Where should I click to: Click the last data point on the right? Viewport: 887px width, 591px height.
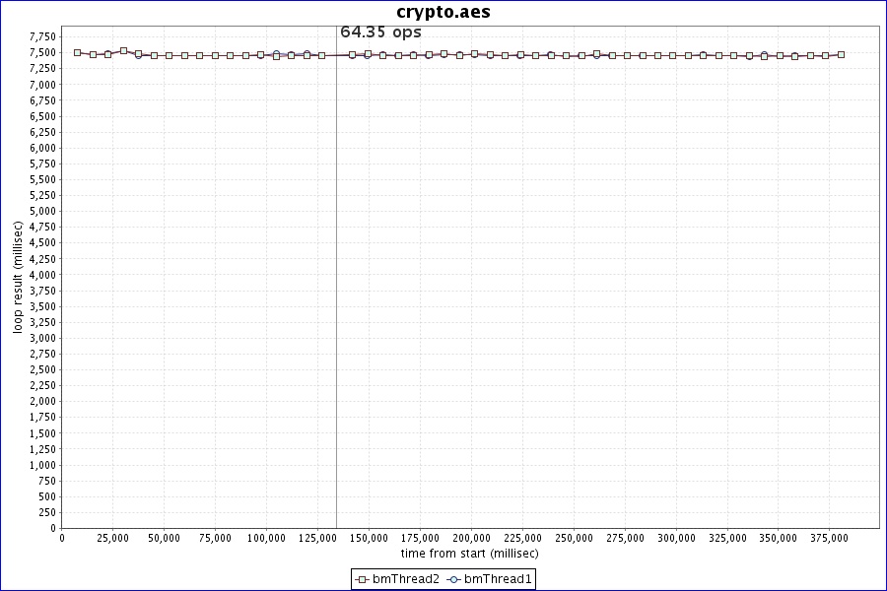click(x=841, y=55)
